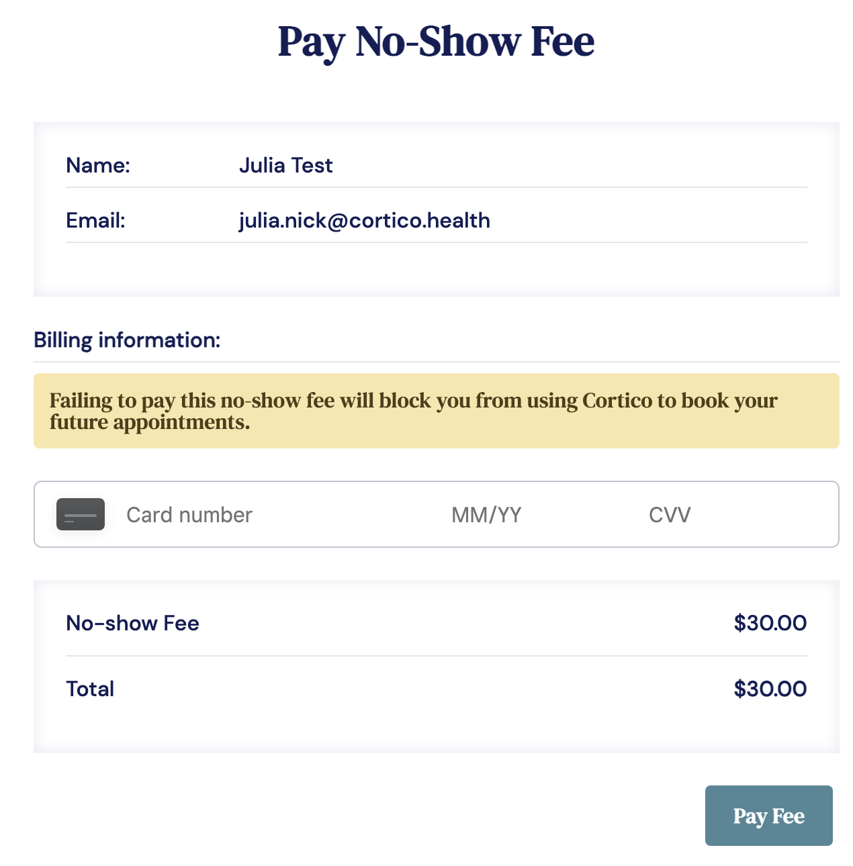Click the Billing information heading
Screen dimensions: 853x866
(x=127, y=340)
